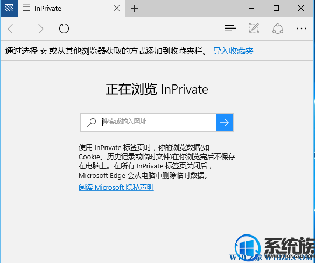Click the blue arrow go button
This screenshot has width=315, height=263.
tap(225, 123)
